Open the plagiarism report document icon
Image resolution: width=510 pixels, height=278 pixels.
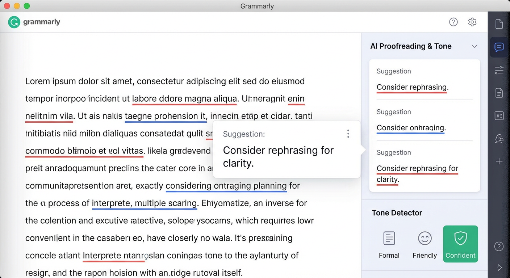(499, 93)
